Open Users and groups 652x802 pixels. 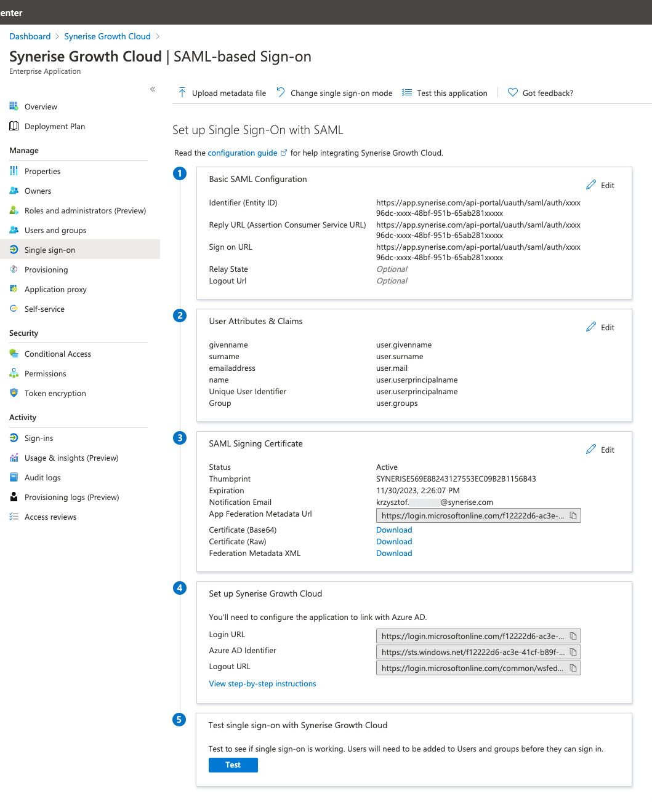point(55,230)
